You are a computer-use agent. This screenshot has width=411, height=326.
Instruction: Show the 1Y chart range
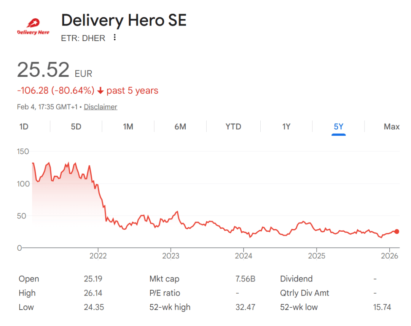click(x=286, y=127)
